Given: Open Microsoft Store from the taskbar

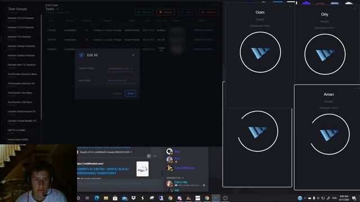Looking at the screenshot, I should point(115,198).
